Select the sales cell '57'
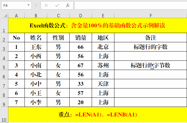187x123 pixels. click(x=81, y=93)
